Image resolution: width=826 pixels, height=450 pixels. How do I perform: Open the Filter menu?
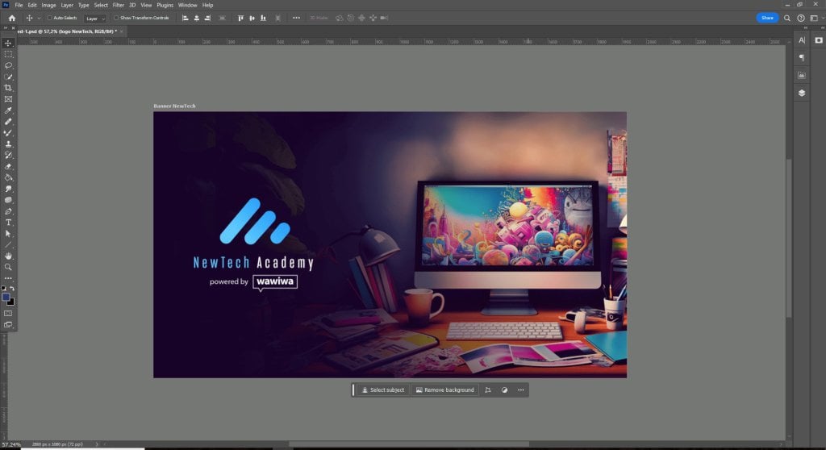pyautogui.click(x=118, y=6)
